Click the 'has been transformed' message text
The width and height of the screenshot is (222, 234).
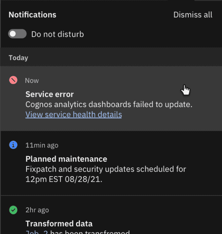click(x=90, y=232)
